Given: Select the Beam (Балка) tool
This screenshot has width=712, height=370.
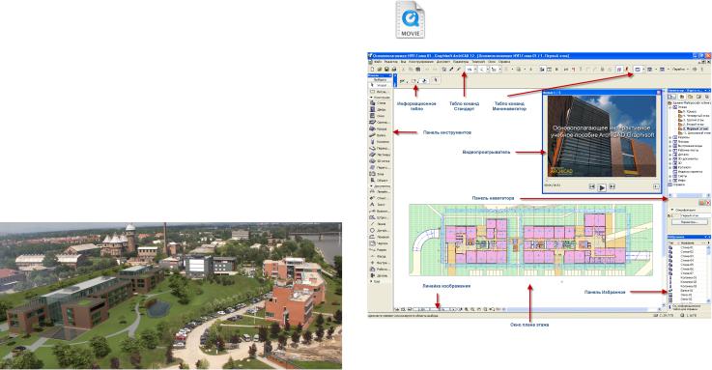Looking at the screenshot, I should coord(379,135).
